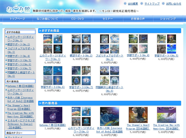Open sidebar link 快眠サポート(No.4)
Screen dimensions: 186x138
(x=19, y=56)
